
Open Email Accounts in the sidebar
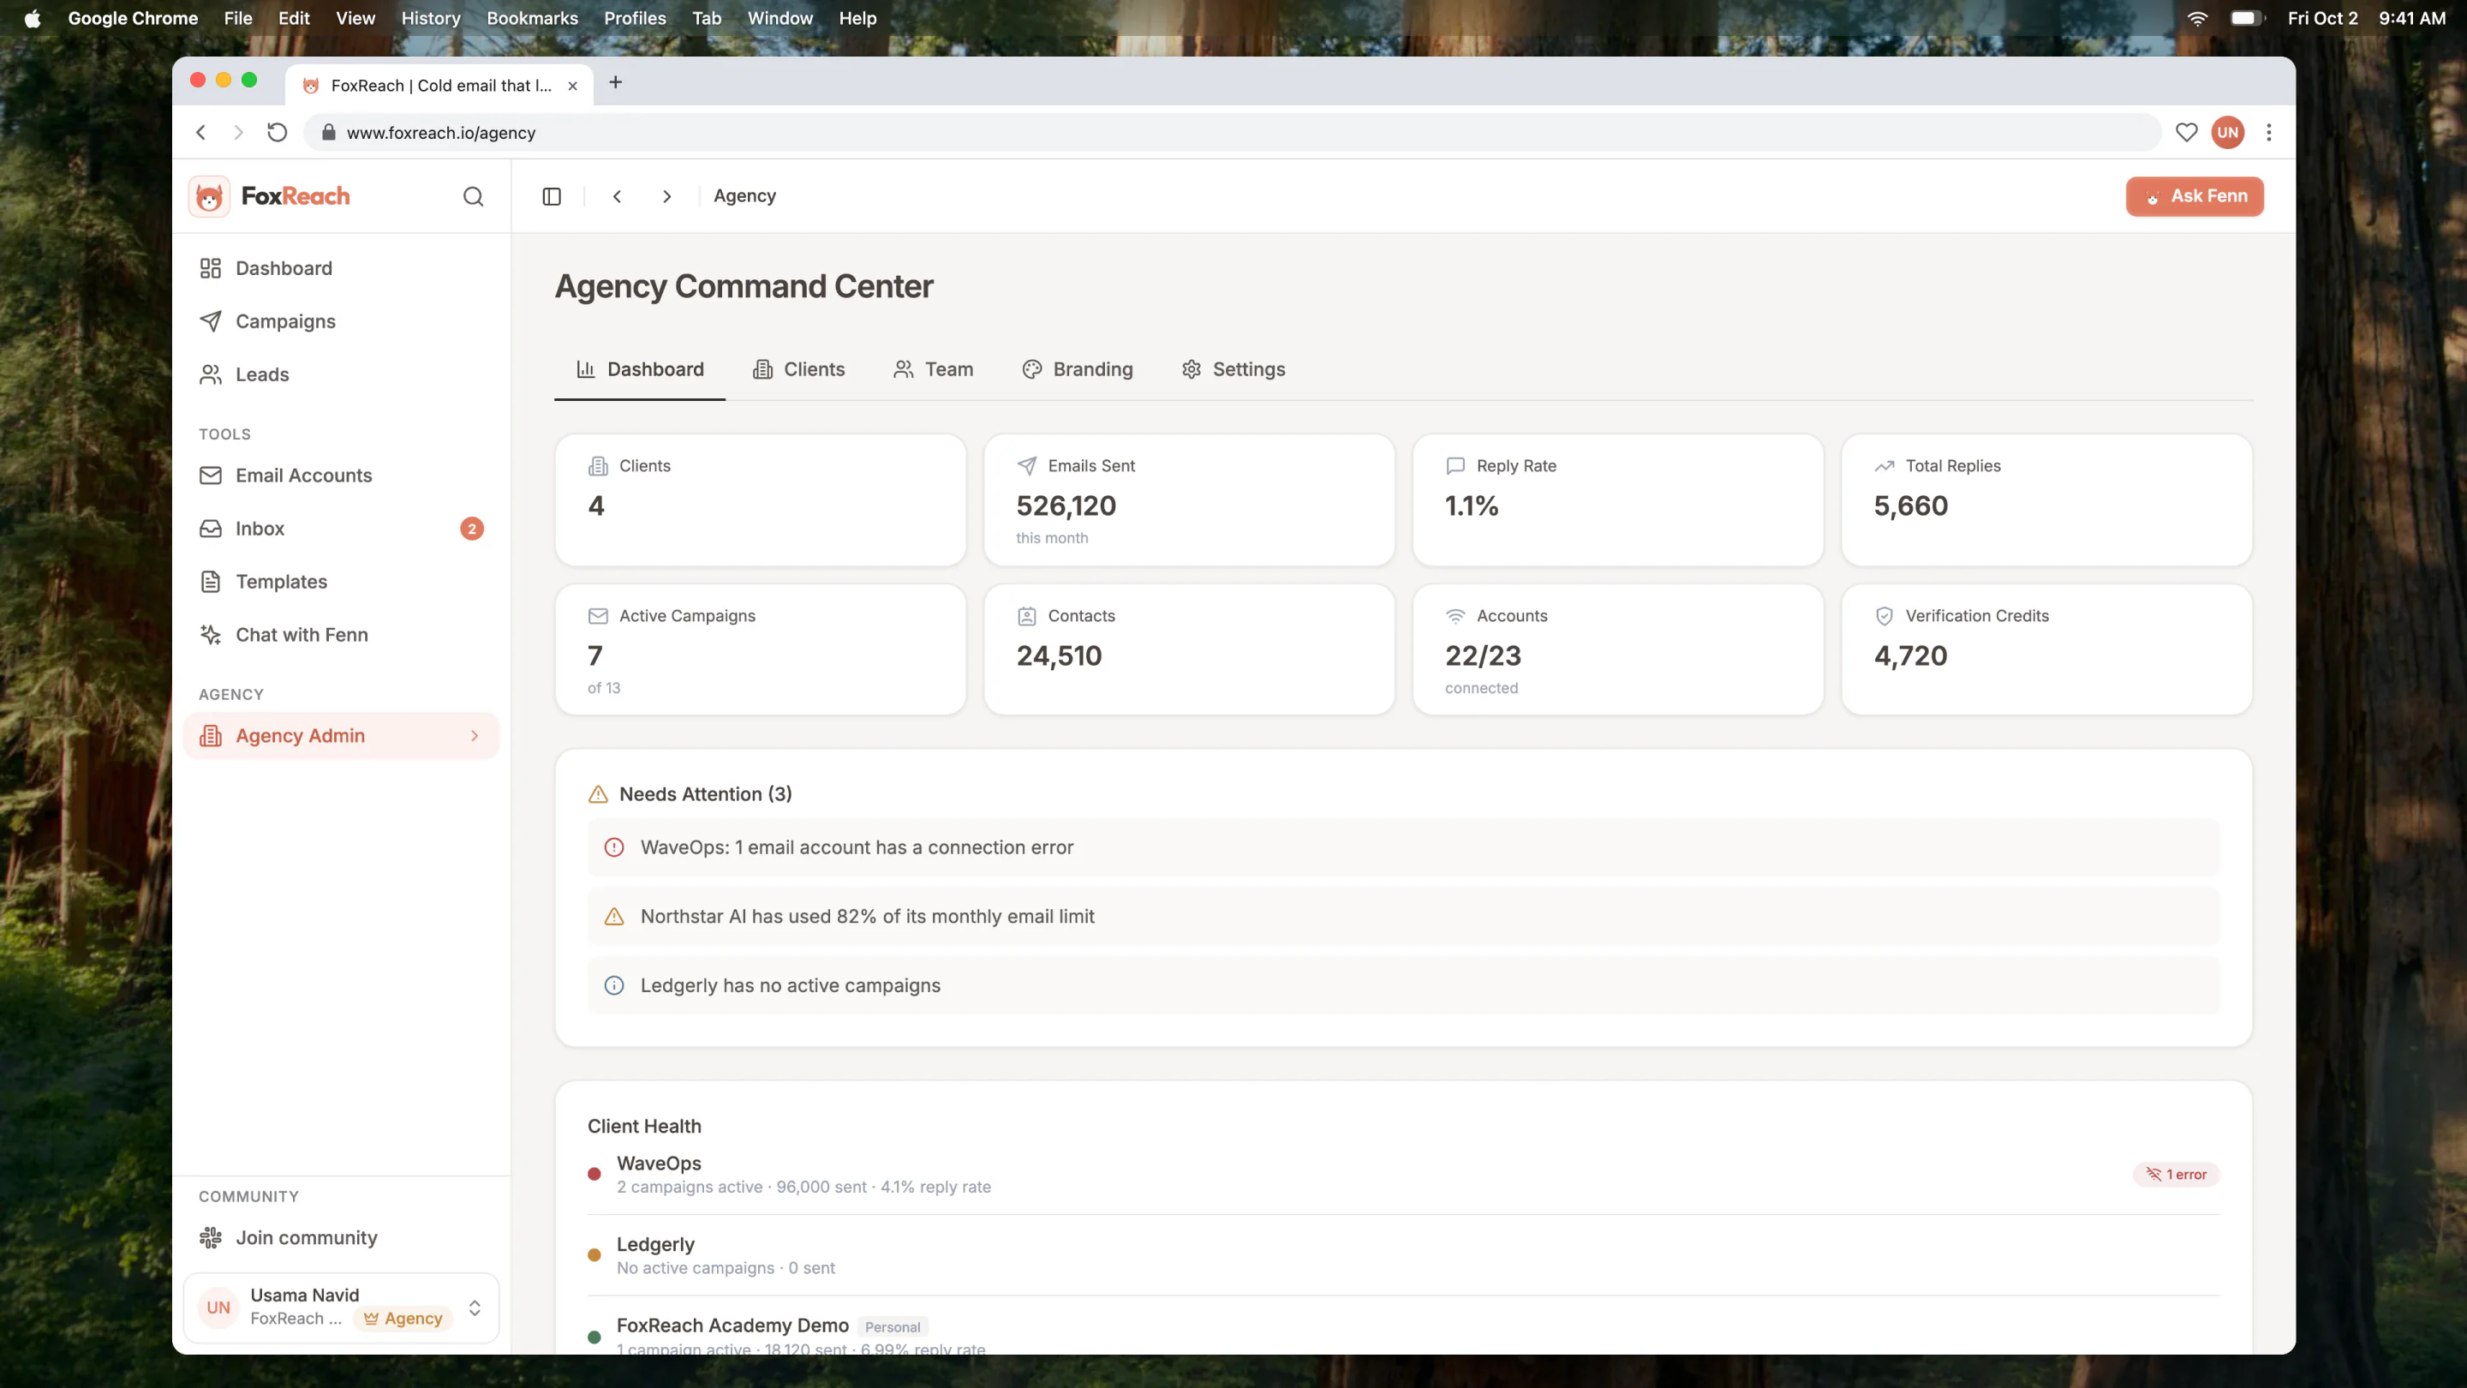(341, 476)
